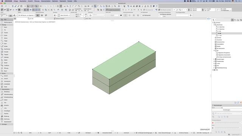Select the Objekt tool
Viewport: 242px width, 136px height.
[6, 60]
